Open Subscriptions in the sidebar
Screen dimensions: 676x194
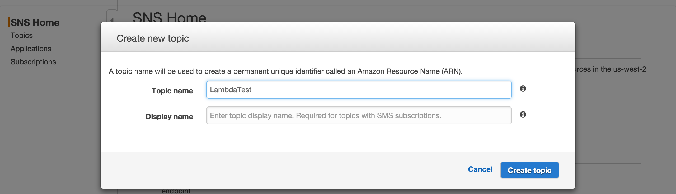coord(33,62)
